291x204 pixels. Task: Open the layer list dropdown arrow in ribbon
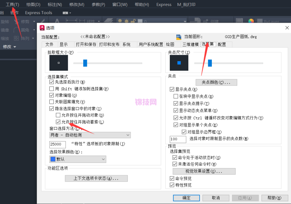pos(185,21)
